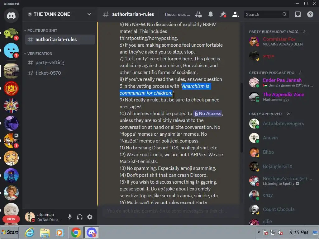Mute the microphone in user panel
This screenshot has height=239, width=319.
tap(70, 217)
